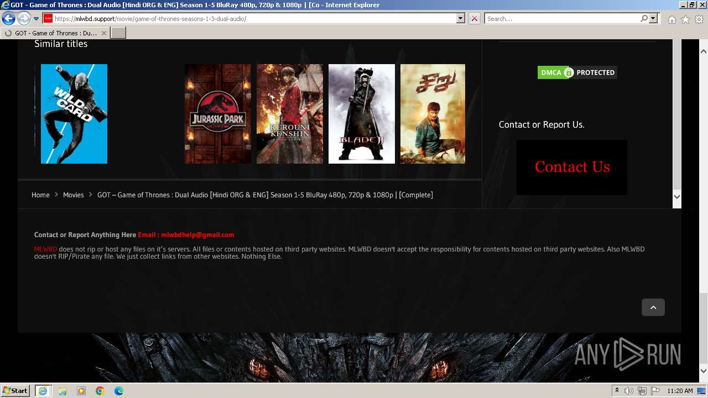Open Favorites star icon
Viewport: 708px width, 398px height.
point(685,19)
